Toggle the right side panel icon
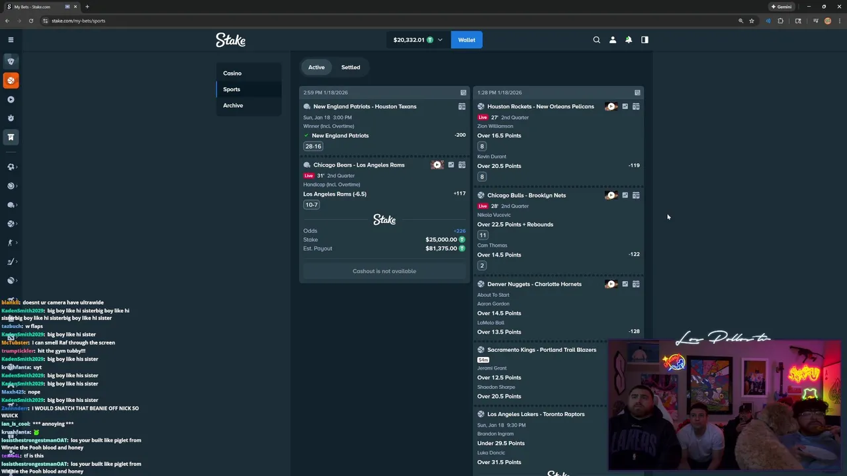The width and height of the screenshot is (847, 476). [645, 40]
